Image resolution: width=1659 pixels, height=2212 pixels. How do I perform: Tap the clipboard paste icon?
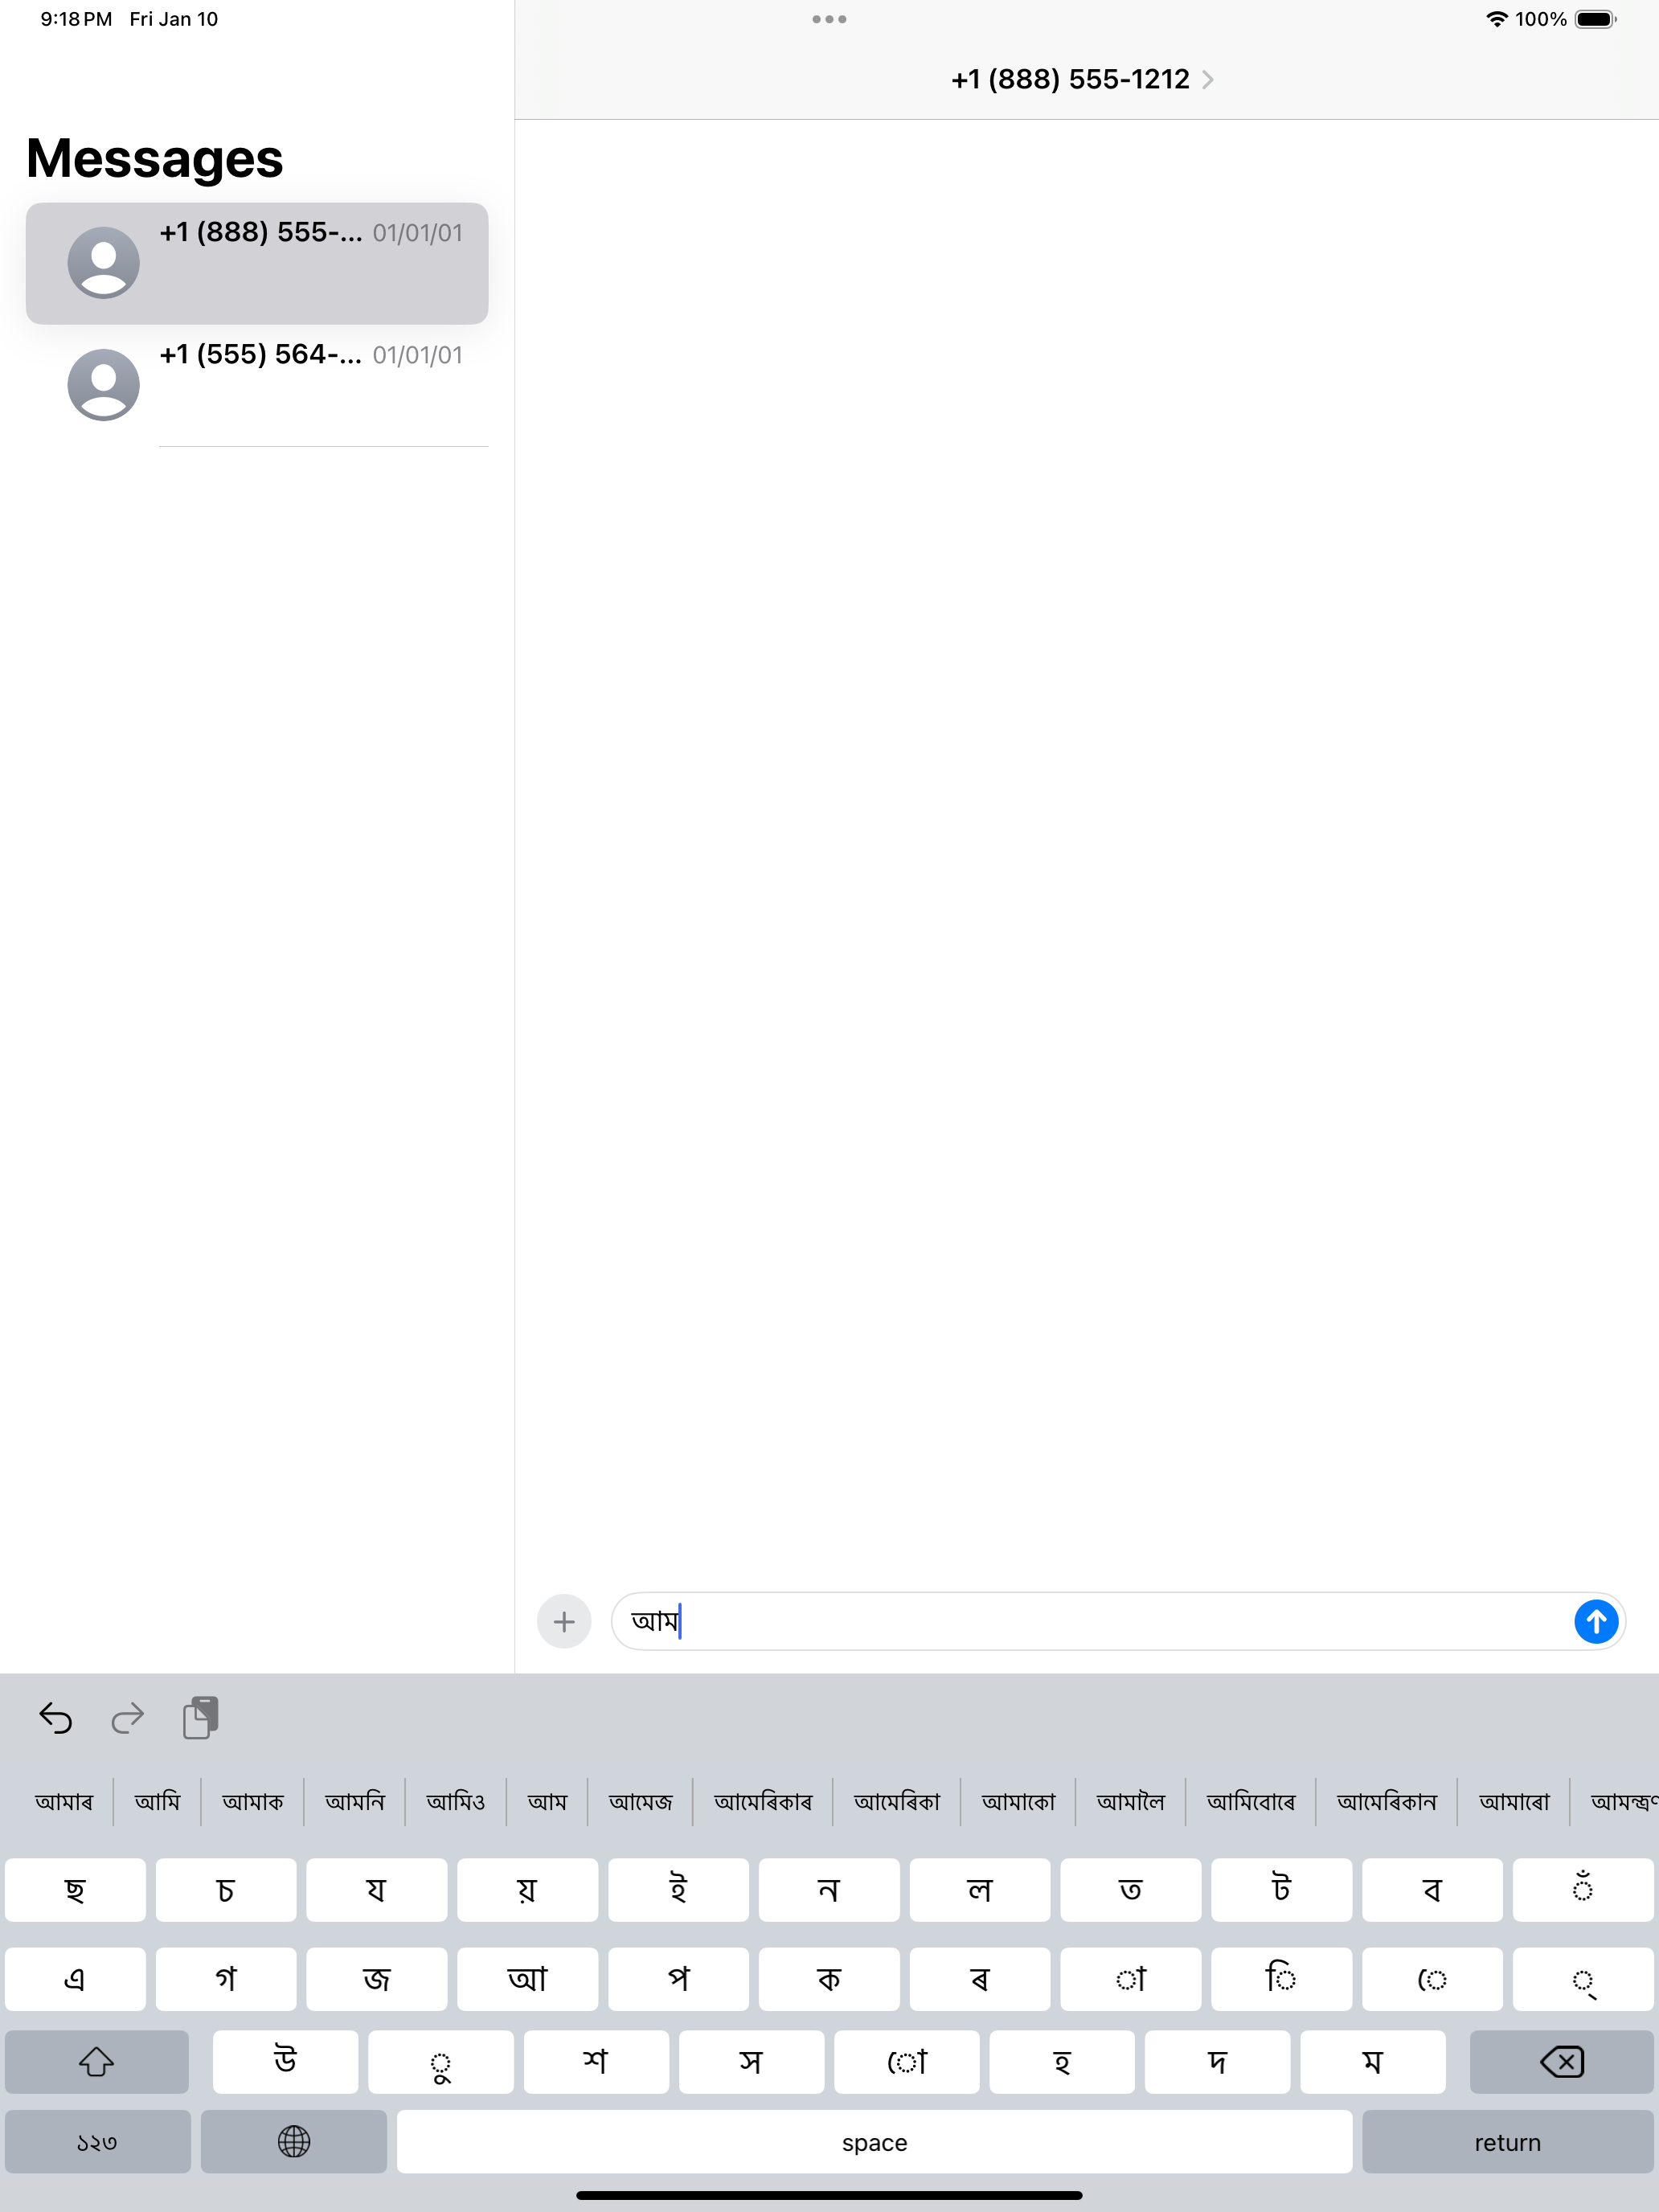point(201,1718)
